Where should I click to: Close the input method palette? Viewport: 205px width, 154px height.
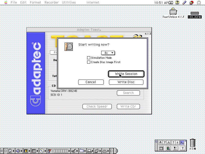[x=156, y=141]
